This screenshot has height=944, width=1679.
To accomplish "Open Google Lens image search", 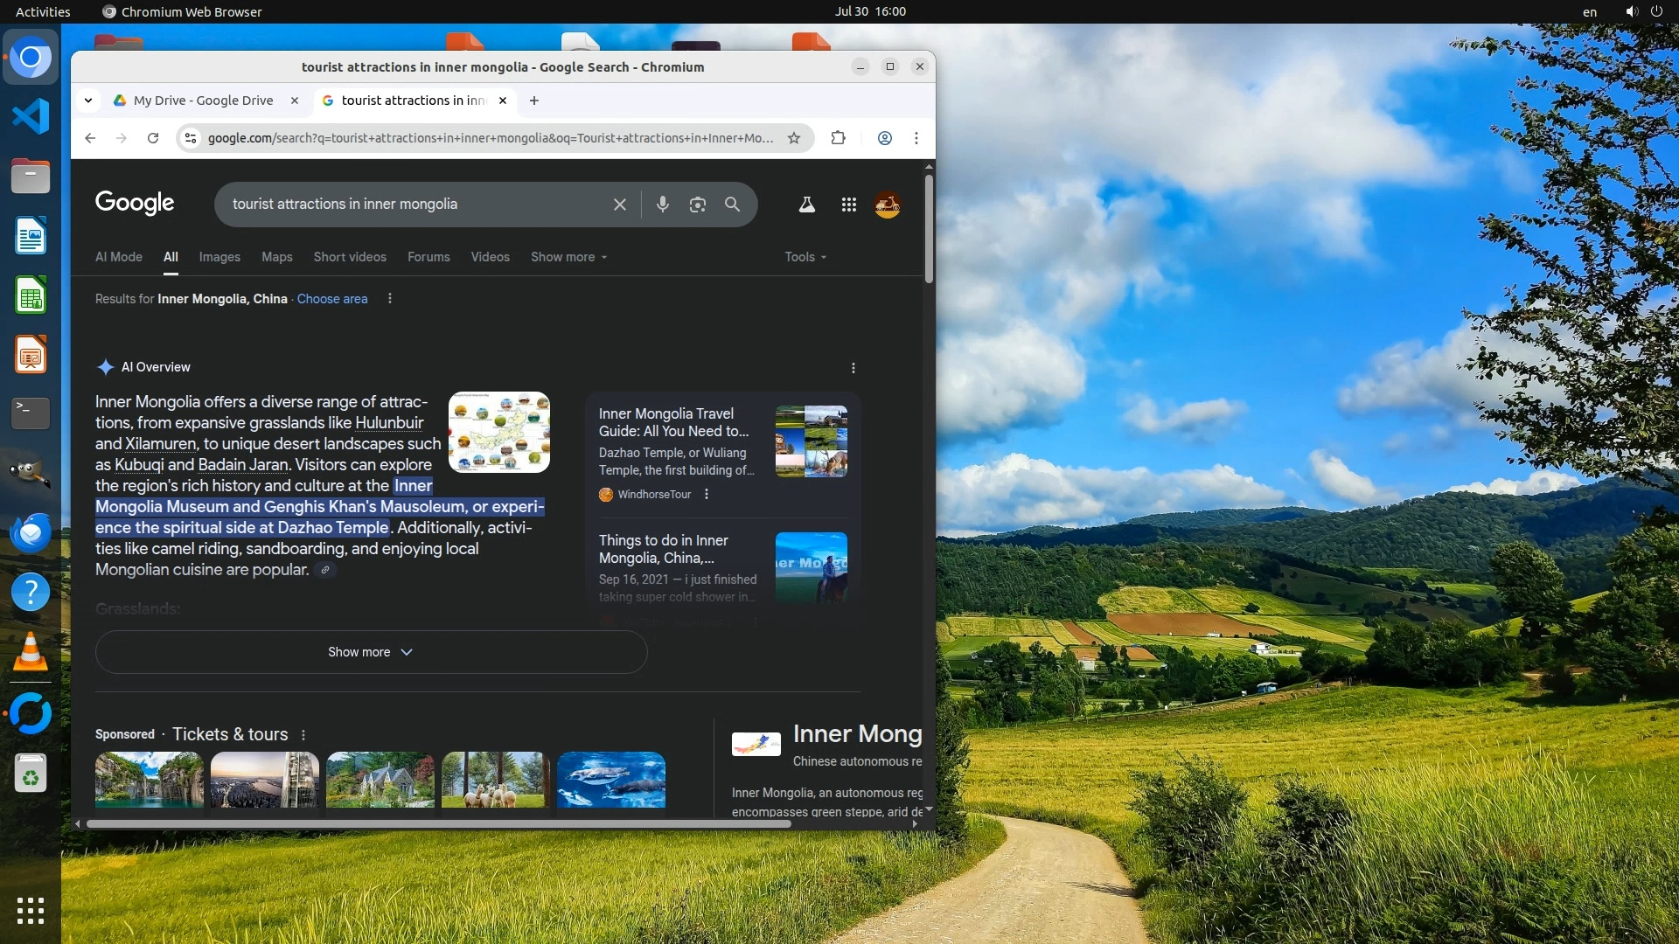I will point(697,205).
